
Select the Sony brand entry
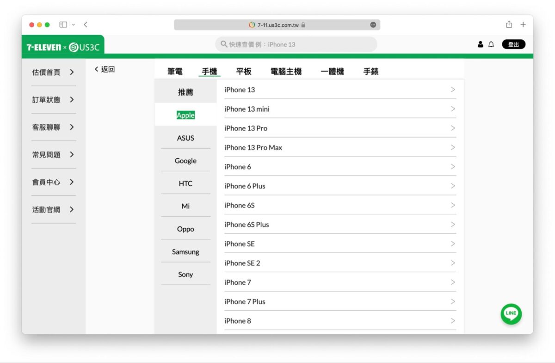click(x=185, y=275)
